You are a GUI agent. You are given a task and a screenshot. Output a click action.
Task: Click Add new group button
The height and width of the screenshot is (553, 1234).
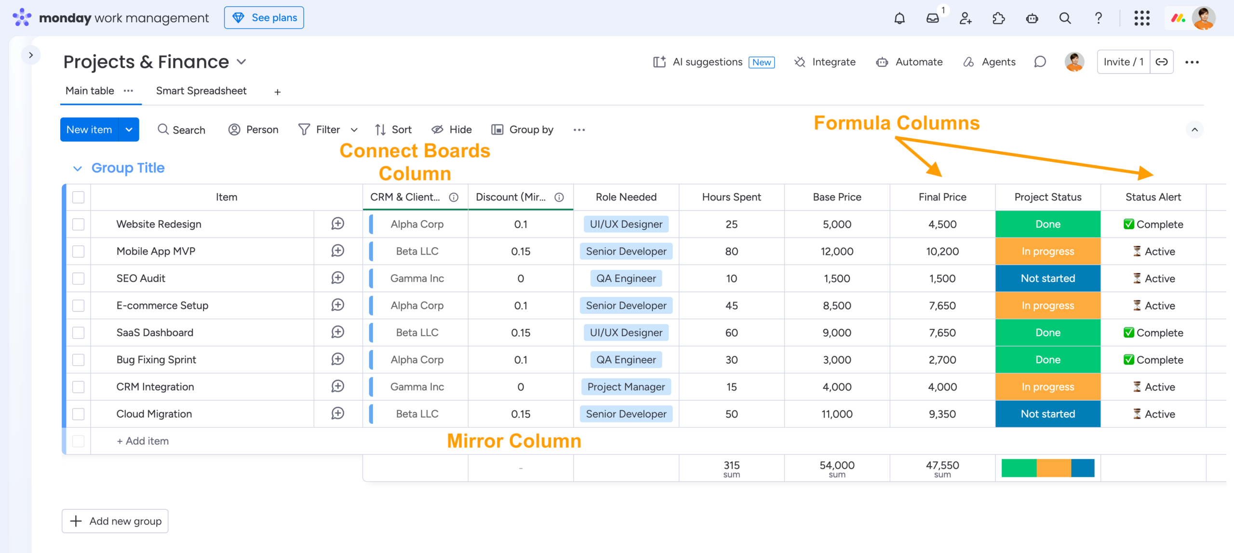(115, 521)
